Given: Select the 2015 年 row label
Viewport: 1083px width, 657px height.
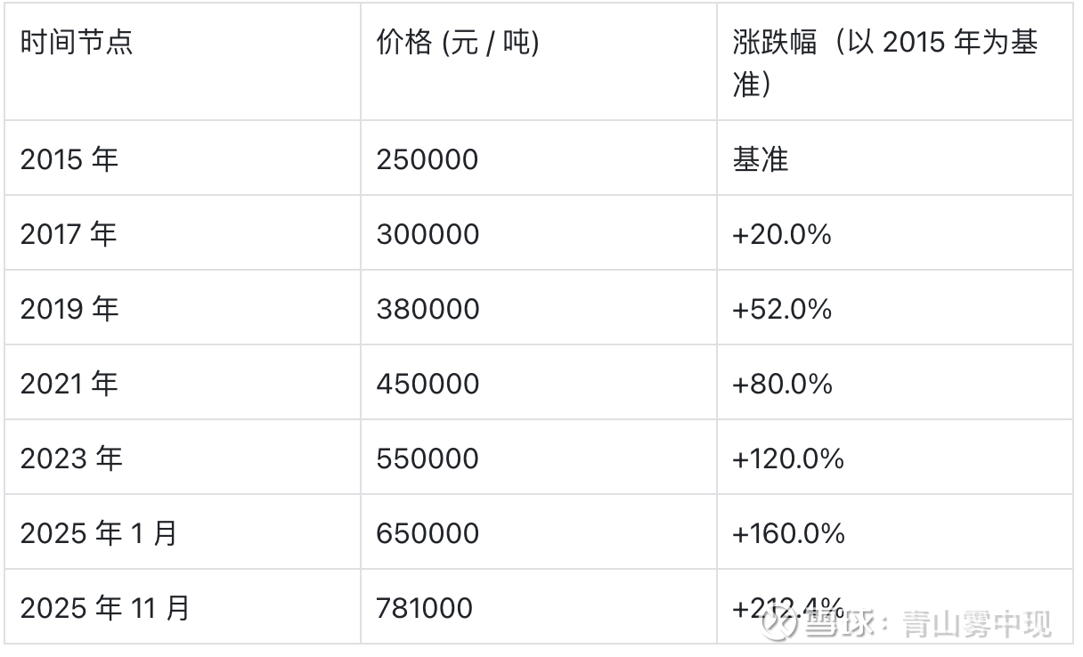Looking at the screenshot, I should (x=69, y=159).
